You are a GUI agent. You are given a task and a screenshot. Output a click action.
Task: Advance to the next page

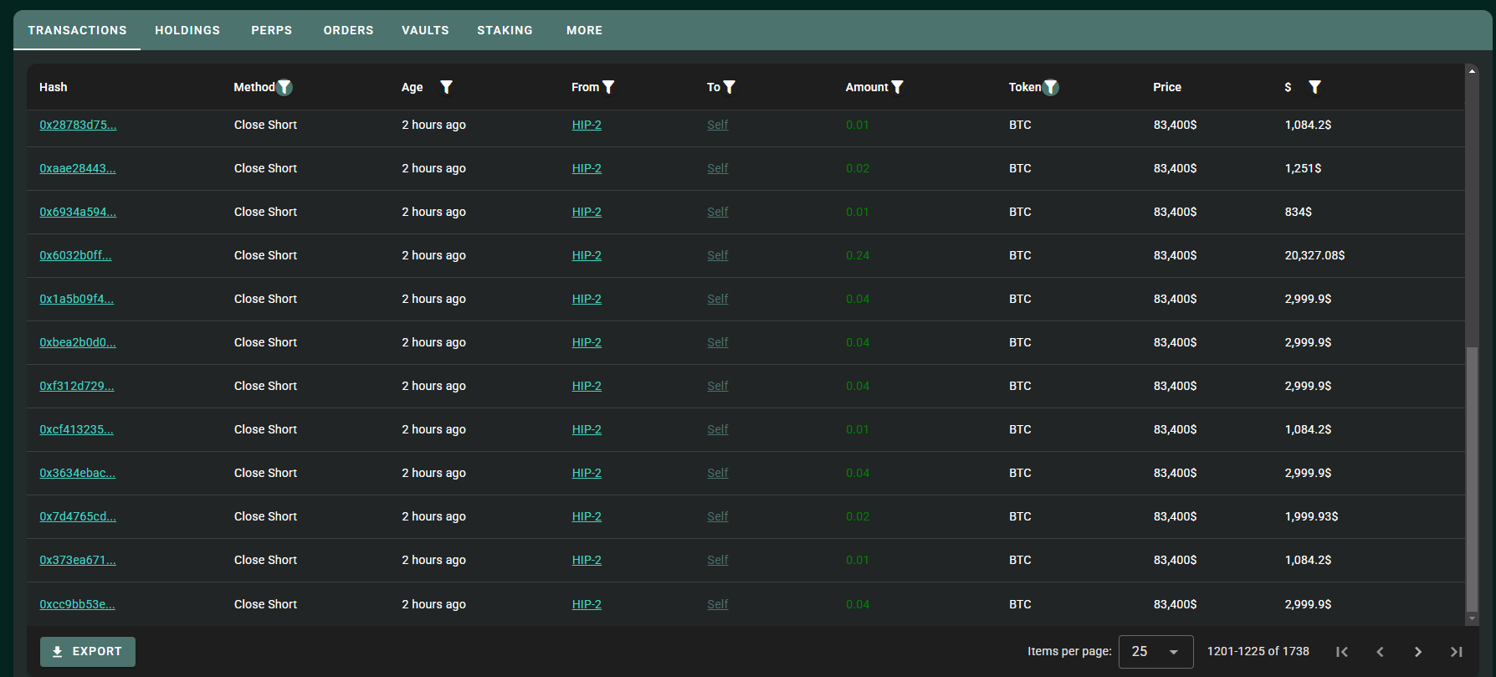(x=1418, y=652)
